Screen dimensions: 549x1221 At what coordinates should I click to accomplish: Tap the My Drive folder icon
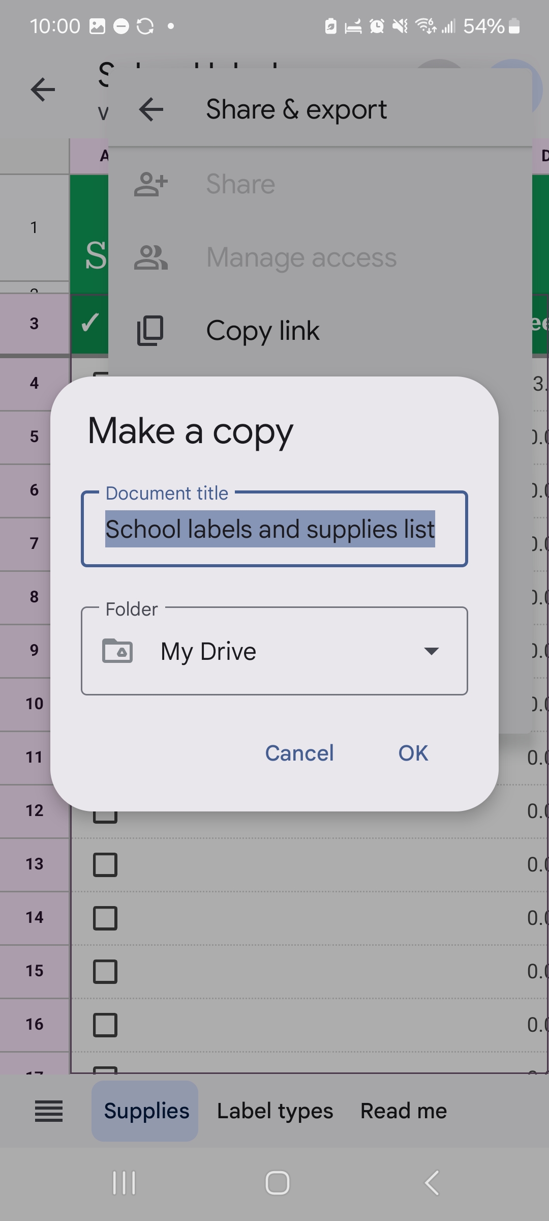click(117, 651)
